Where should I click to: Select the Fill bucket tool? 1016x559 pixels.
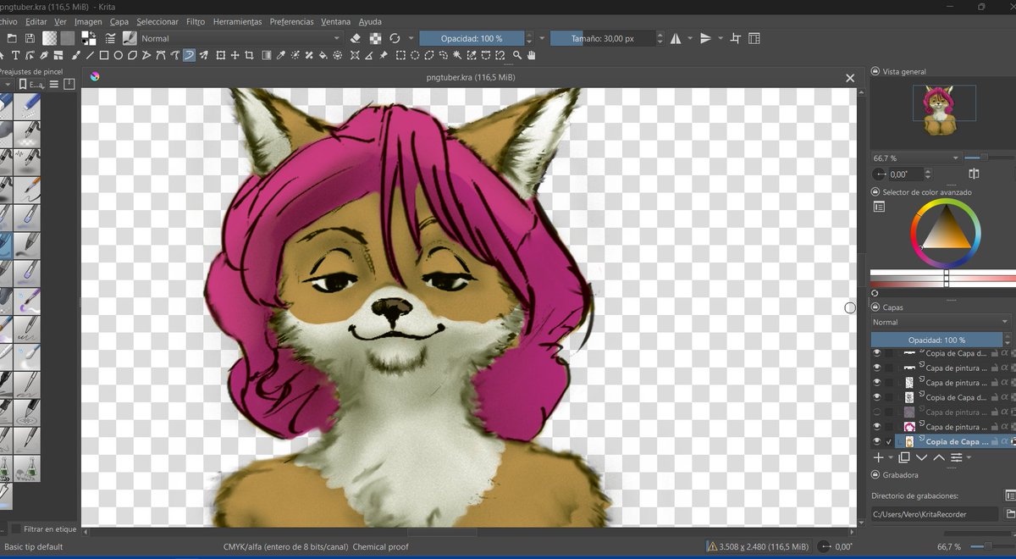(323, 55)
